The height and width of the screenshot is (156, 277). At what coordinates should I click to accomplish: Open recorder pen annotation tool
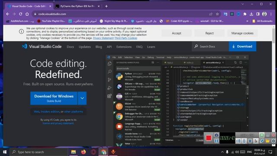pos(261,141)
